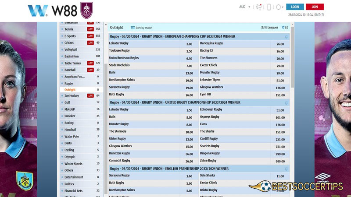Bet on Leinster Rugby at 3.00
This screenshot has height=197, width=351.
tap(190, 44)
